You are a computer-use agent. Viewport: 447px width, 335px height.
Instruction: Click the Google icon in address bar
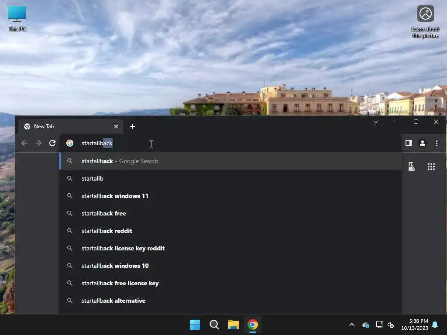click(x=70, y=143)
